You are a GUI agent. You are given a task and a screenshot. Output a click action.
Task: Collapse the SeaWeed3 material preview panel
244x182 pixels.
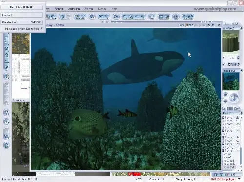click(241, 28)
